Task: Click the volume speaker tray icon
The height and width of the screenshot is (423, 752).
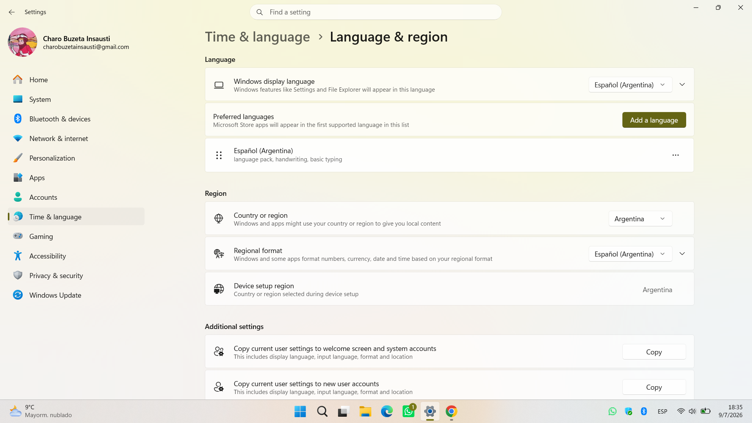Action: [692, 411]
